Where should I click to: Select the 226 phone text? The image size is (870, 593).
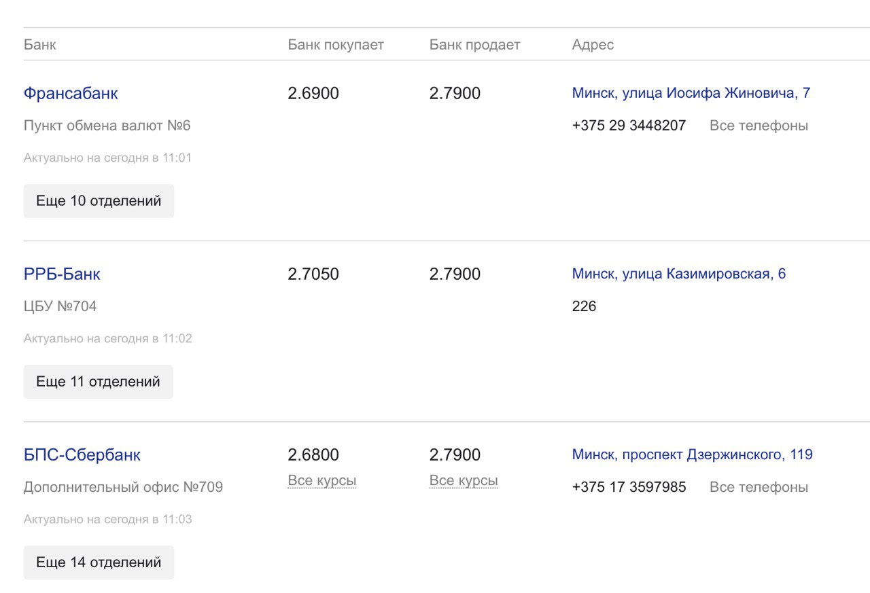pos(584,306)
